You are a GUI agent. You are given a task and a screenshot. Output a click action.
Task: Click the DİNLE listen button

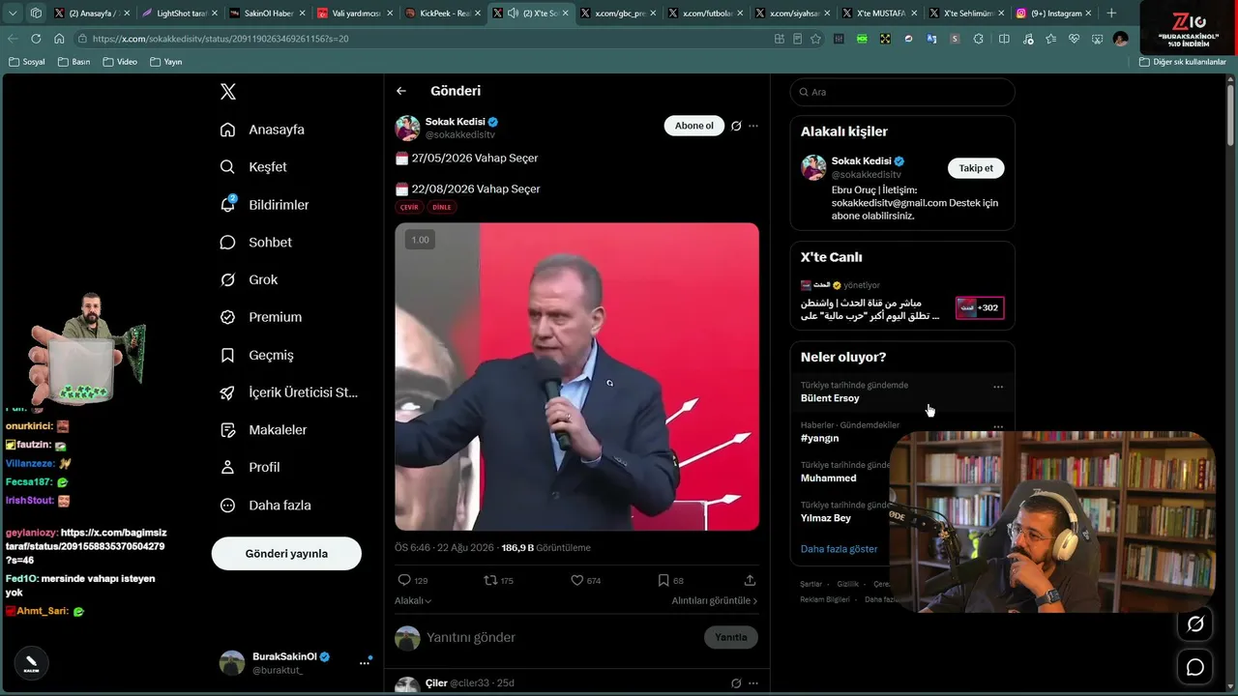coord(441,207)
